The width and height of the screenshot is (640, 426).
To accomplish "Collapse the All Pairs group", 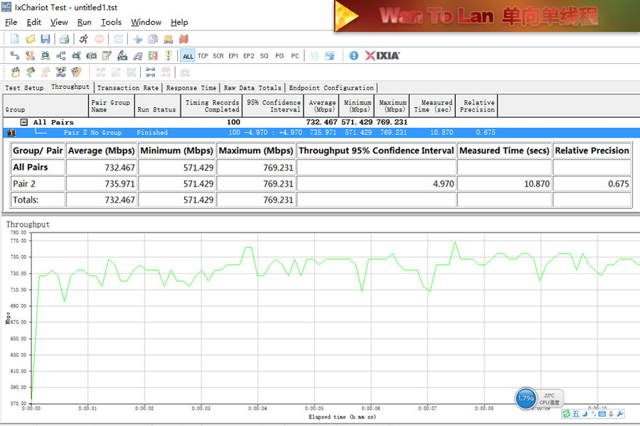I will (x=23, y=122).
